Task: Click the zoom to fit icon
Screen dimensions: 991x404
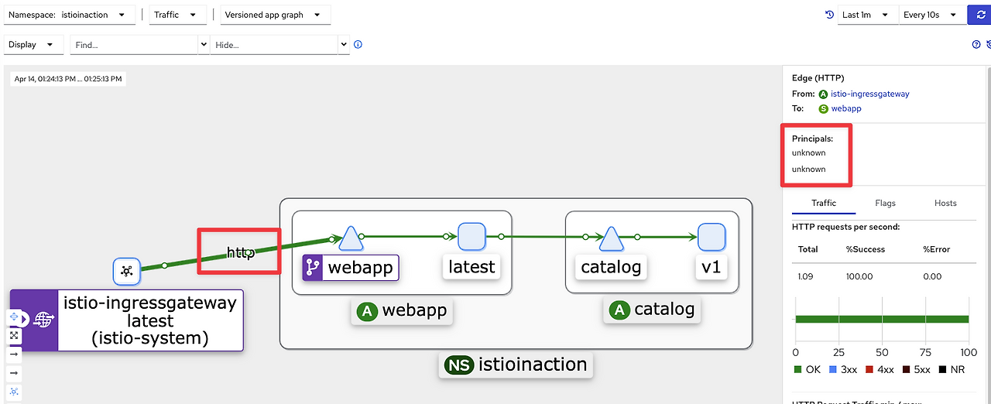Action: coord(14,336)
